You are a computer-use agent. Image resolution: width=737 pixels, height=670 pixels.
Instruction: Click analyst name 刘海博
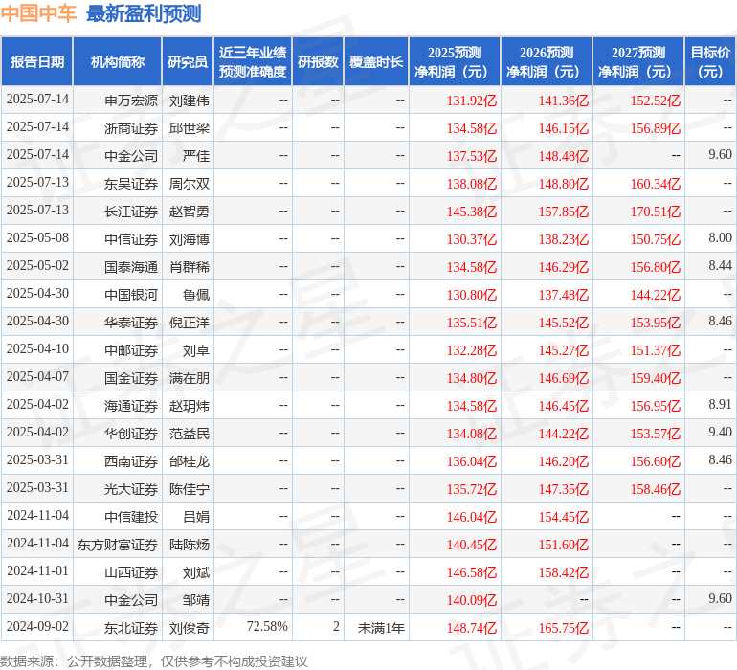coord(190,238)
